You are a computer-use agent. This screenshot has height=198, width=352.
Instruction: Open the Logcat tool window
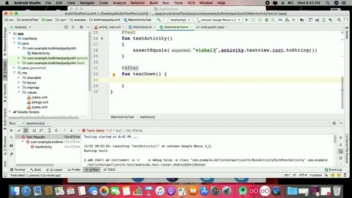[x=54, y=170]
